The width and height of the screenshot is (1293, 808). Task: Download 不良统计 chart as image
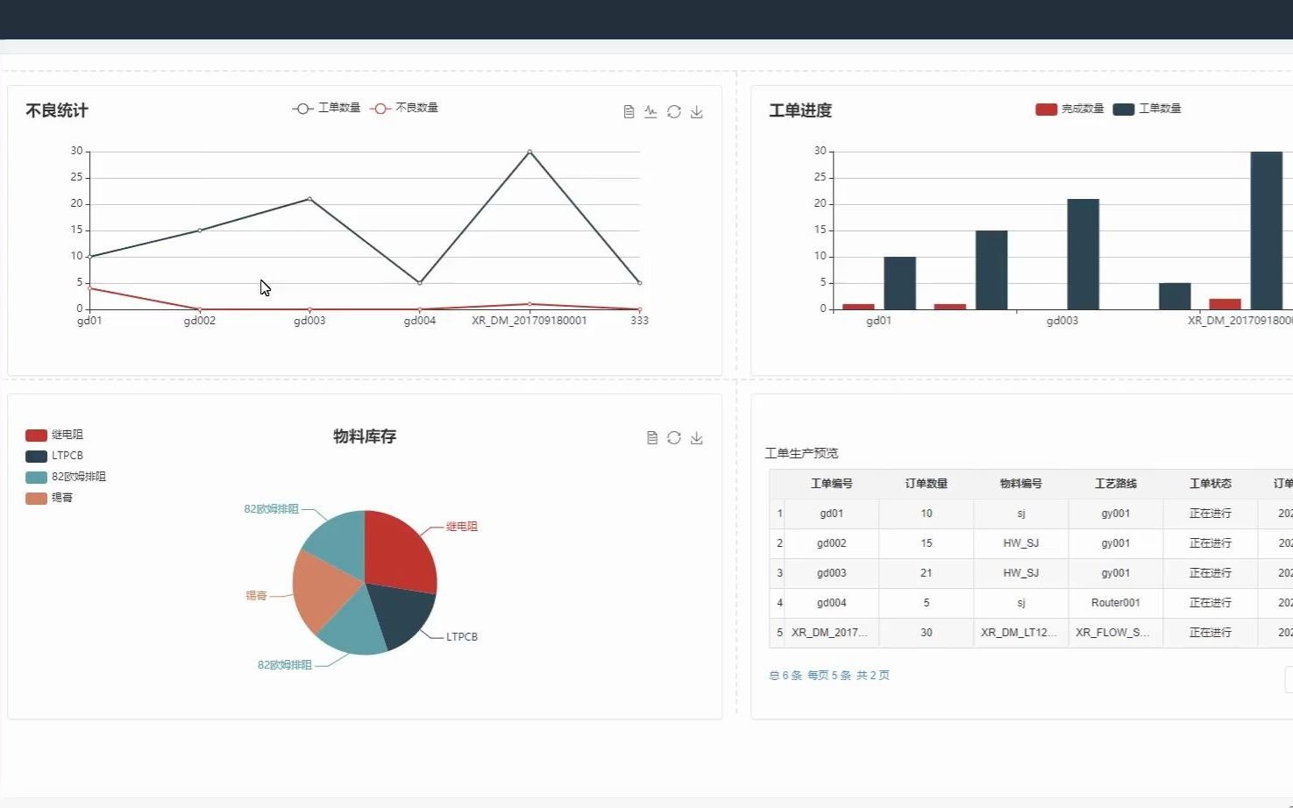coord(697,112)
